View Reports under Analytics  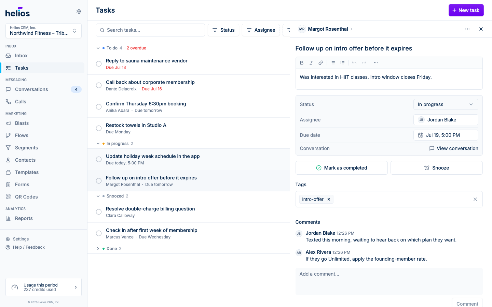[43, 218]
